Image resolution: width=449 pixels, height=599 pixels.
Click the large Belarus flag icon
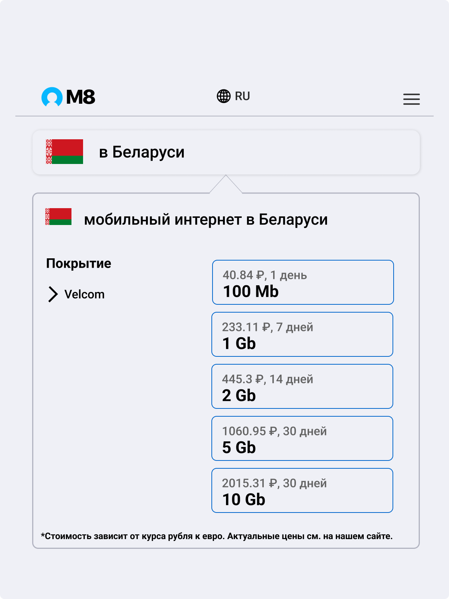[x=64, y=152]
